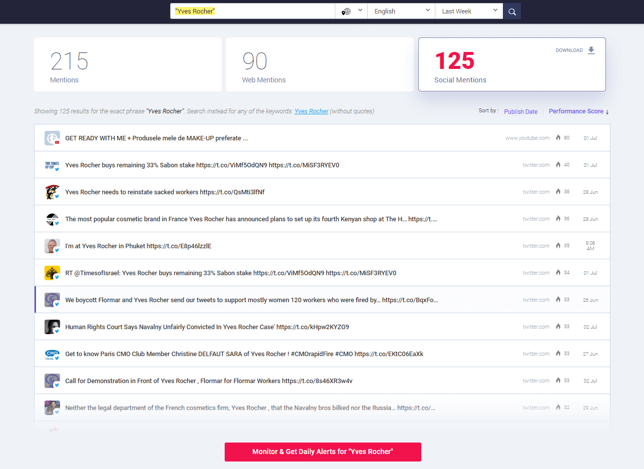Click the descending arrow beside Performance Score
The width and height of the screenshot is (644, 469).
606,111
